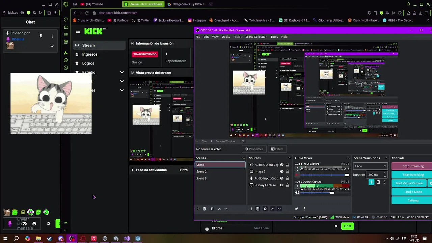Move selected scene down

click(x=226, y=209)
